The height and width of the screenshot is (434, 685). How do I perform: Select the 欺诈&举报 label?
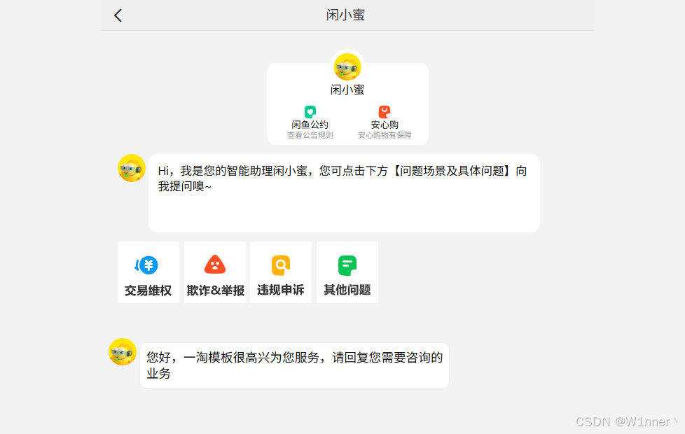coord(215,290)
